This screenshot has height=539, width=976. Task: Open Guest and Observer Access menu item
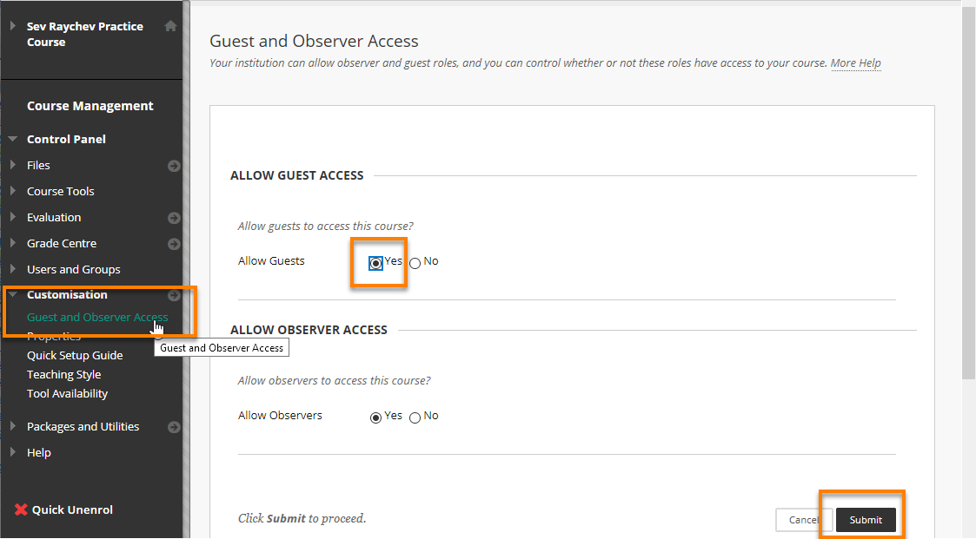click(x=97, y=318)
